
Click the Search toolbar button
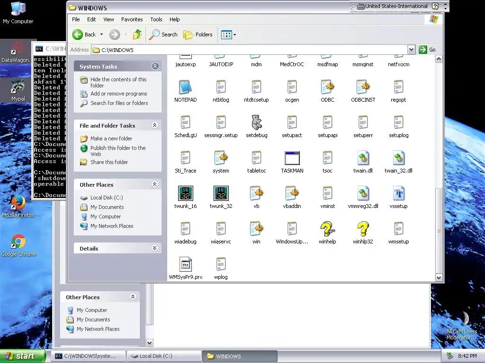pyautogui.click(x=163, y=34)
